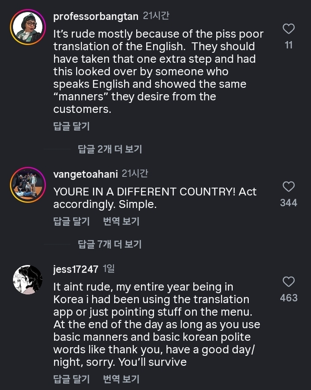View the 344 likes on vangetoahani's comment
The height and width of the screenshot is (390, 311).
click(x=289, y=203)
